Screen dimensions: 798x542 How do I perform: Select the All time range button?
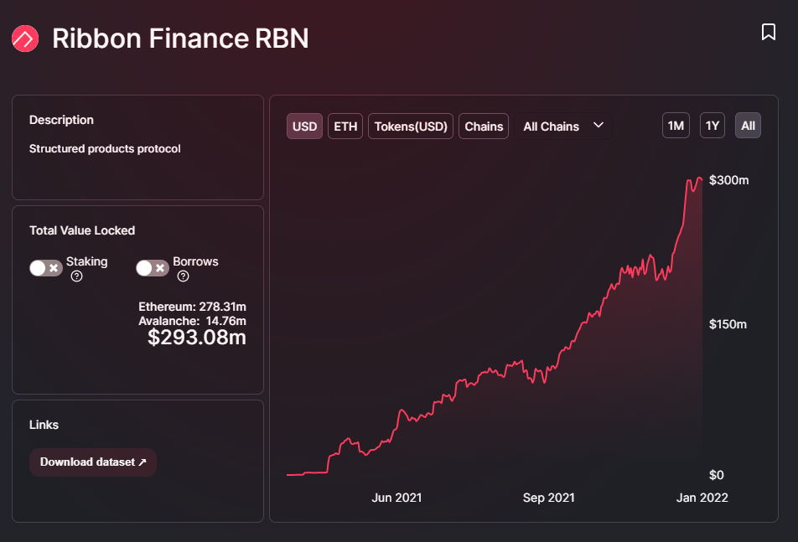coord(748,126)
